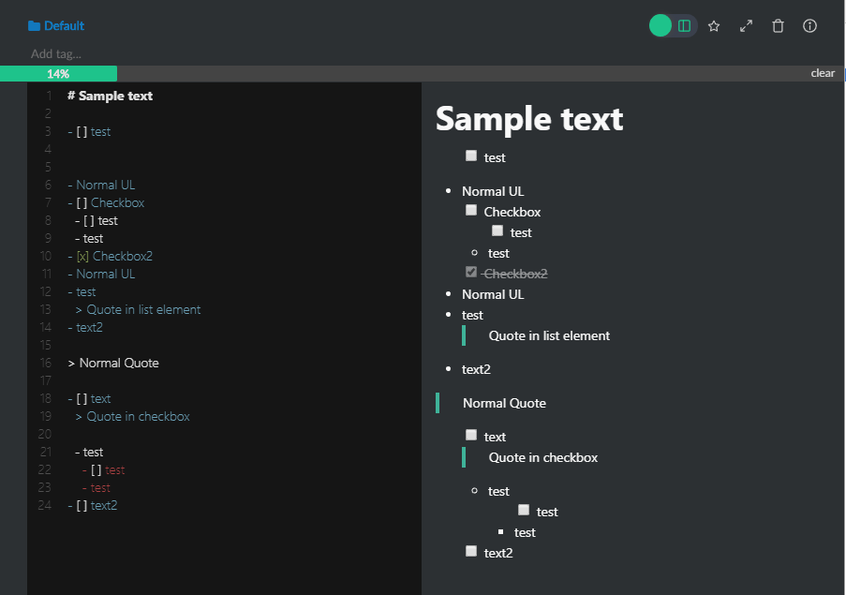Click the green editor-mode toggle knob
The width and height of the screenshot is (846, 595).
click(x=660, y=26)
